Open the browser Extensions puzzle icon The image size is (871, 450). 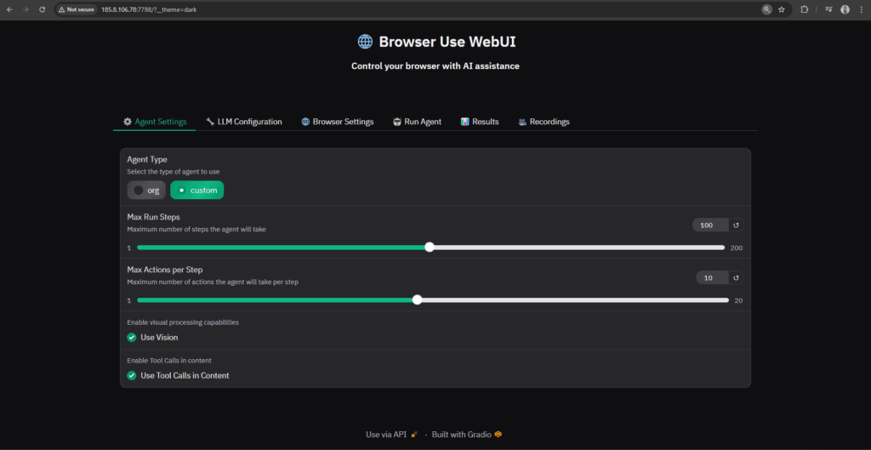click(x=804, y=9)
